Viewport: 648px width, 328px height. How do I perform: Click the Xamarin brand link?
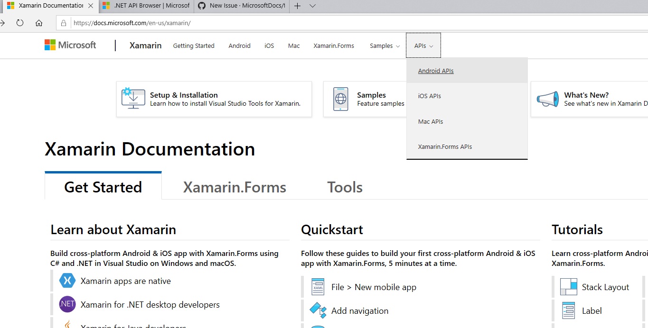146,46
